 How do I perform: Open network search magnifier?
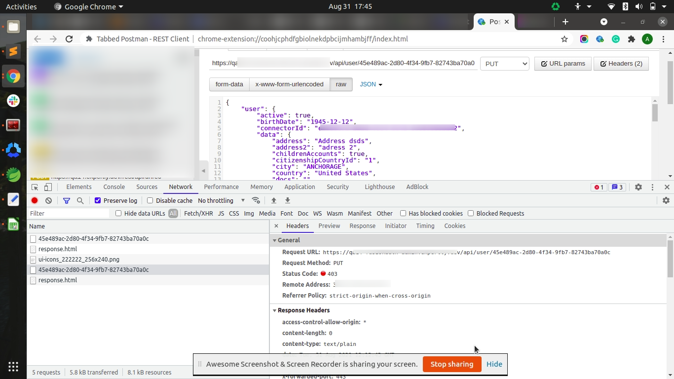point(80,200)
